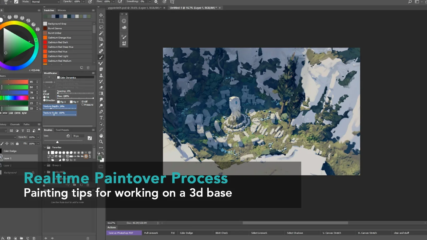Enable the Flip X checkbox

(x=58, y=102)
